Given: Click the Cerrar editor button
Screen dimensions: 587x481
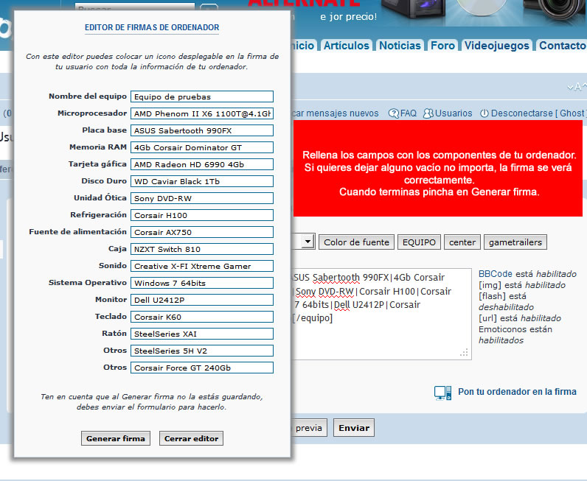Looking at the screenshot, I should [x=191, y=438].
